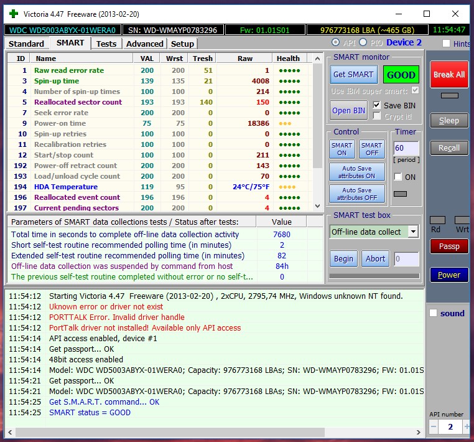The width and height of the screenshot is (474, 442).
Task: Select the Spin-up time attribute row
Action: 160,81
